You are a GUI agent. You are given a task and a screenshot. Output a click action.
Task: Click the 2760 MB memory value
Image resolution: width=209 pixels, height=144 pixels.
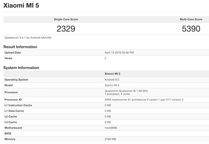coord(111,139)
